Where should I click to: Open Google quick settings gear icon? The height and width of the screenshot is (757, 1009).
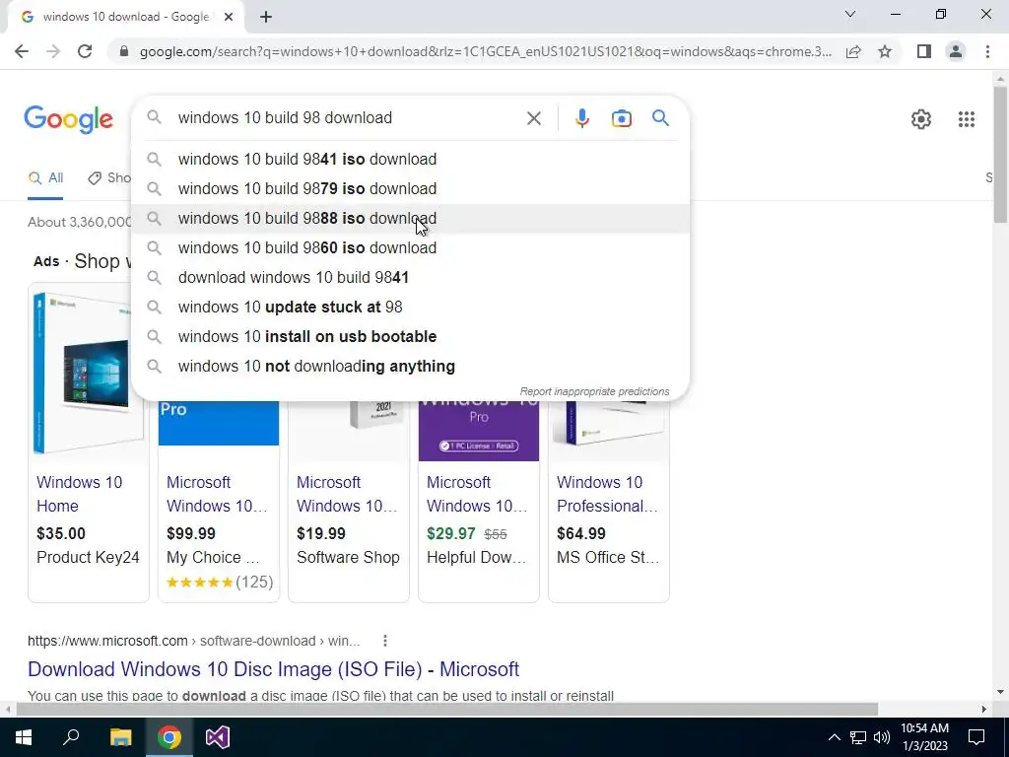pyautogui.click(x=921, y=119)
